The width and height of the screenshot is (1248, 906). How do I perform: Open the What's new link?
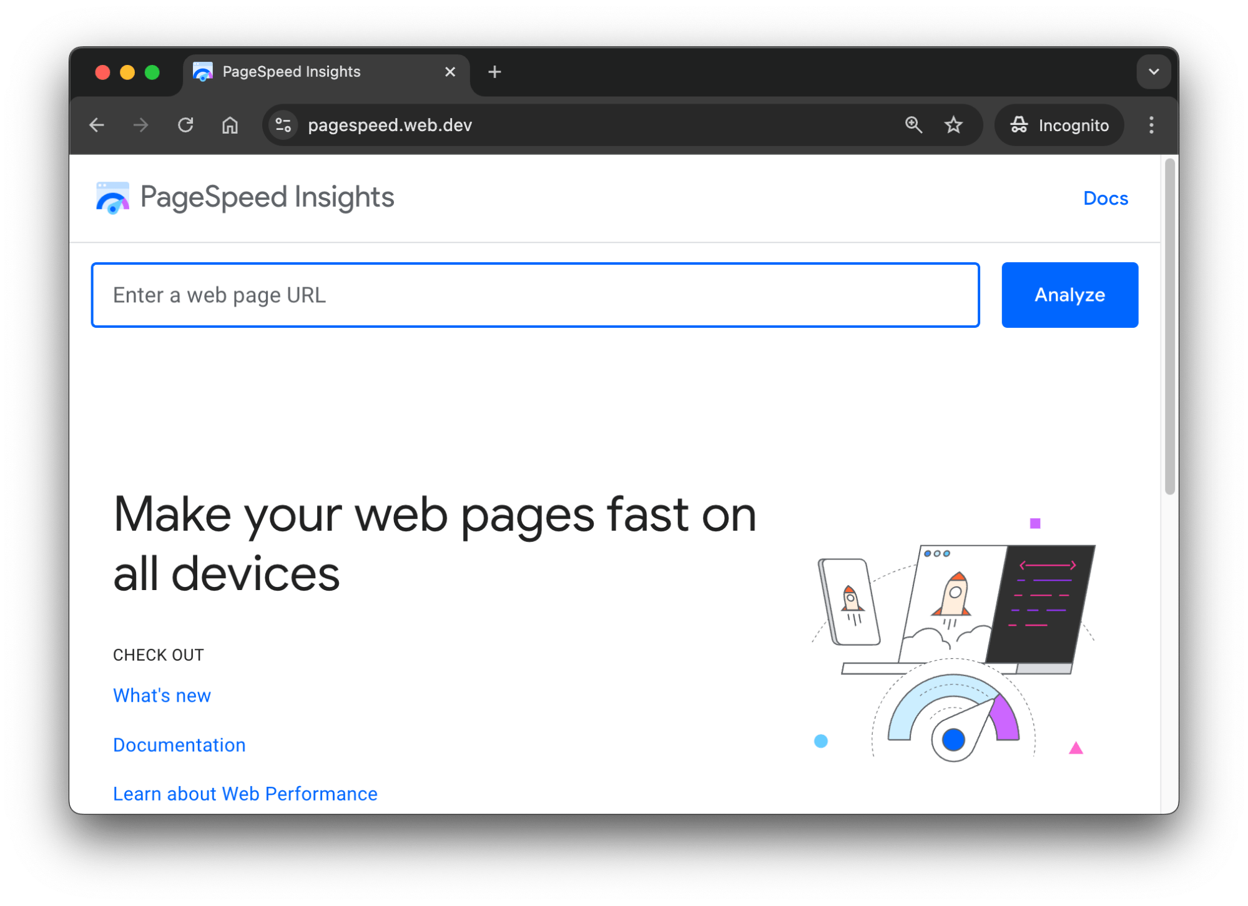[x=162, y=696]
